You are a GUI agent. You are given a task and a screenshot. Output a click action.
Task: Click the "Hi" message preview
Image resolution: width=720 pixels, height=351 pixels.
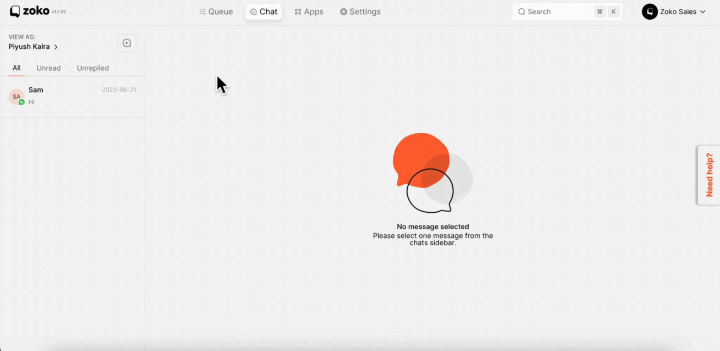[x=31, y=102]
